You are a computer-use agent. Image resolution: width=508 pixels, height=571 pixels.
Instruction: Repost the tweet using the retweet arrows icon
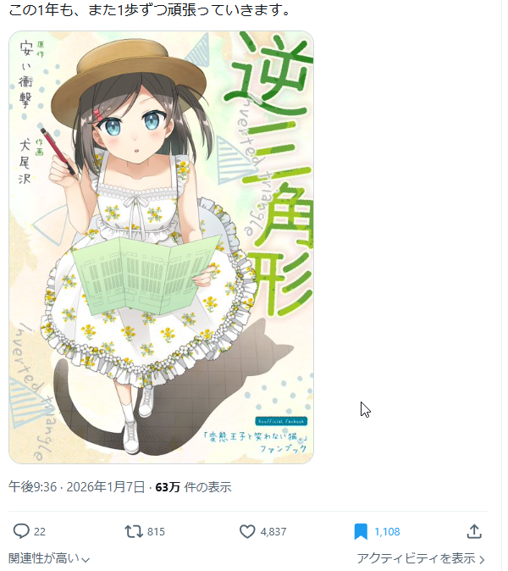pyautogui.click(x=134, y=531)
